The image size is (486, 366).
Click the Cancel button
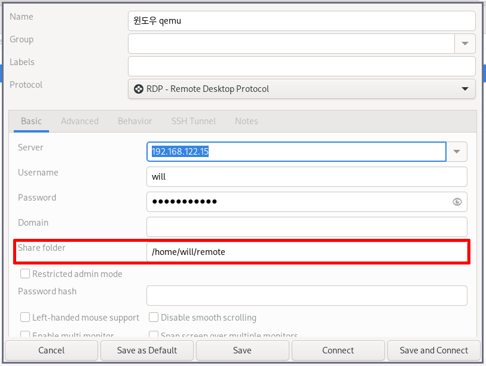(x=51, y=350)
